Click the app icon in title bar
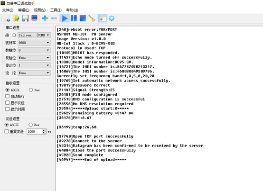The width and height of the screenshot is (263, 191). 3,3
